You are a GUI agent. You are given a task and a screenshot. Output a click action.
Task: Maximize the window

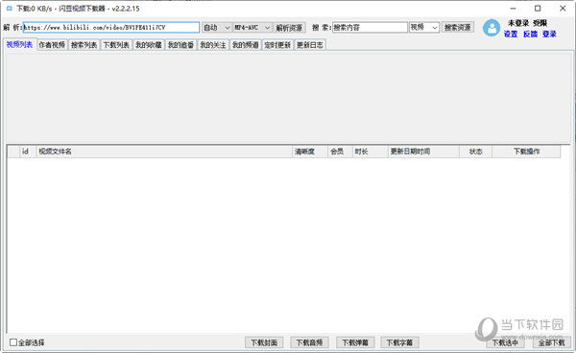tap(538, 8)
